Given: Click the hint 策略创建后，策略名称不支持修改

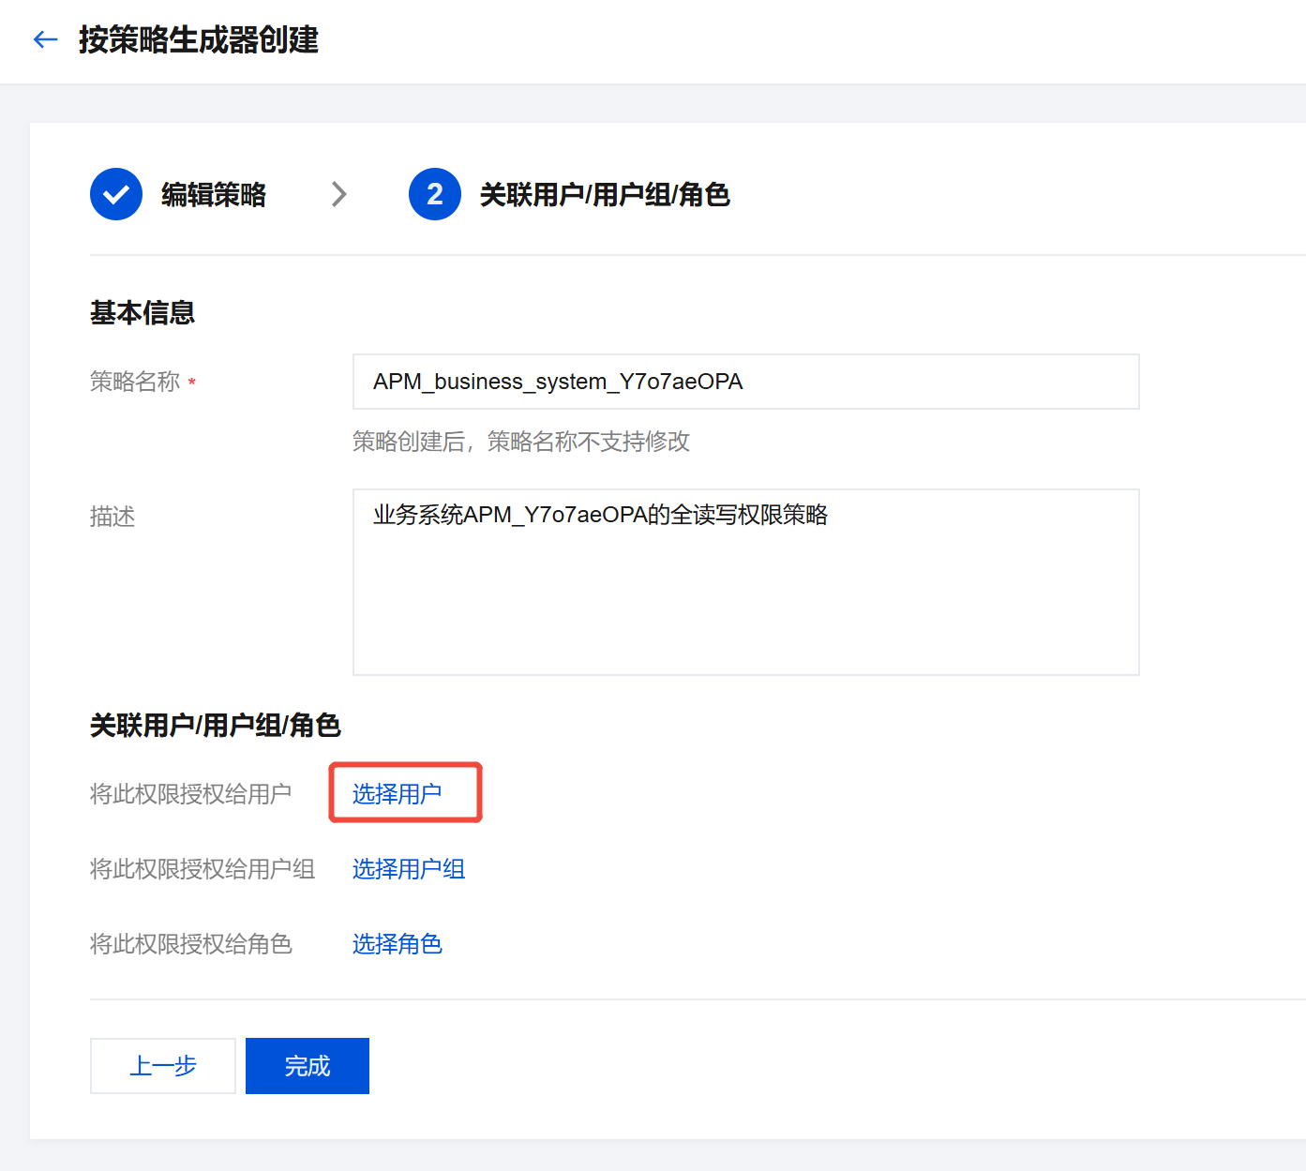Looking at the screenshot, I should click(x=521, y=442).
